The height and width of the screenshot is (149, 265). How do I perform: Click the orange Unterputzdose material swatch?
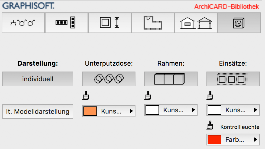point(90,111)
